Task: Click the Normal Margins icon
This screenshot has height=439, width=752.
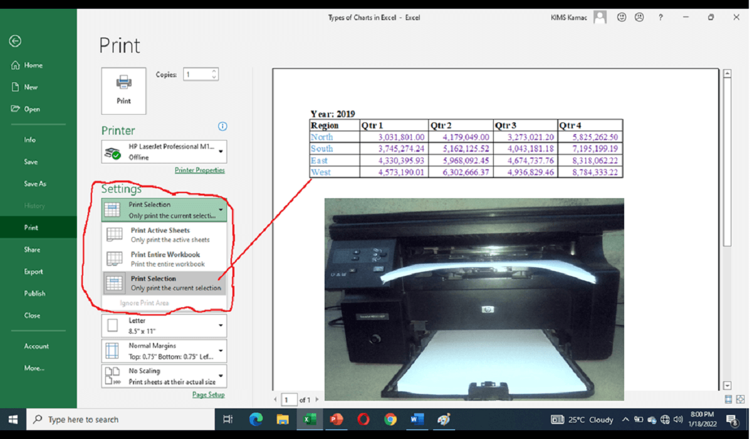Action: [x=112, y=351]
